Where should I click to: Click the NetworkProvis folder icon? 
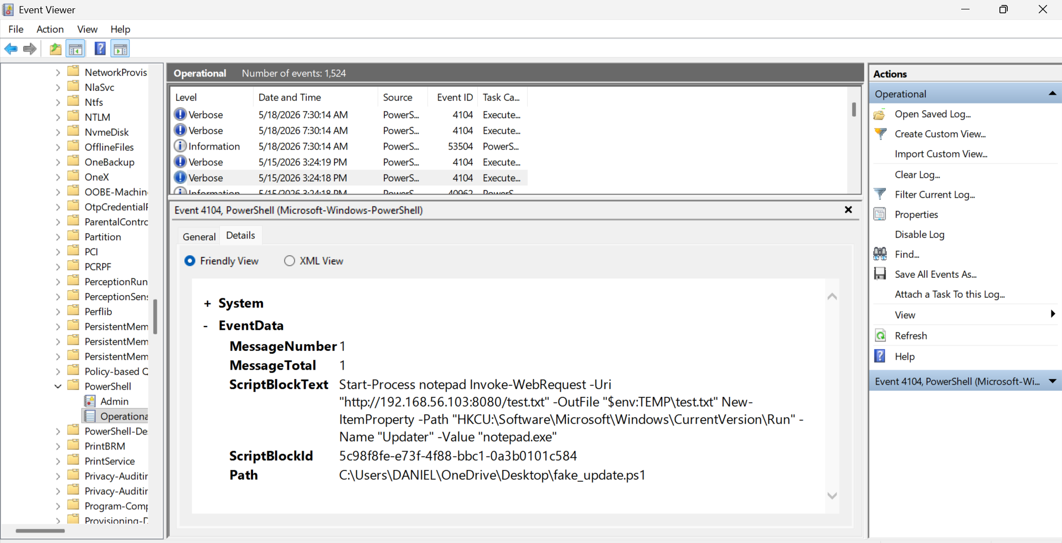(73, 71)
